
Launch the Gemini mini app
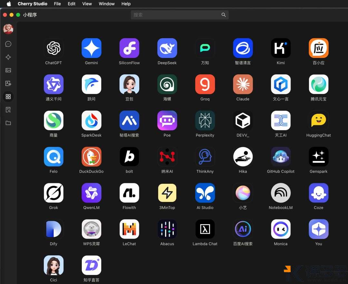pos(92,48)
